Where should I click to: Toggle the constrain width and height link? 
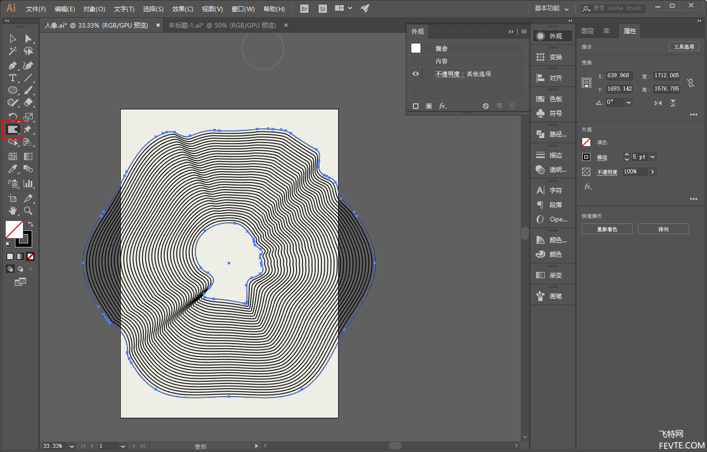[691, 82]
